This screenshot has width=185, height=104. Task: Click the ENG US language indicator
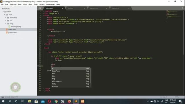tap(166, 101)
